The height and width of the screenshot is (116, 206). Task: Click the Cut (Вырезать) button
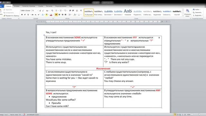pos(8,10)
